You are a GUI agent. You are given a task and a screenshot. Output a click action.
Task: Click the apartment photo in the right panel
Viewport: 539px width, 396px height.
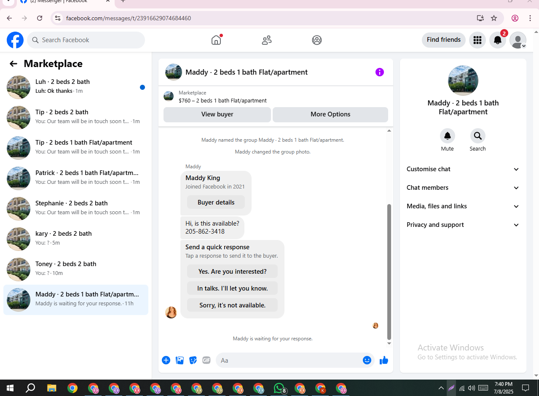[463, 81]
